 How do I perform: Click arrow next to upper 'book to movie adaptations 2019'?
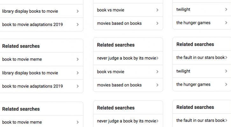pyautogui.click(x=78, y=24)
